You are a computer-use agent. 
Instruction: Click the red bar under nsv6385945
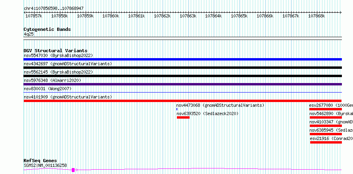point(326,134)
